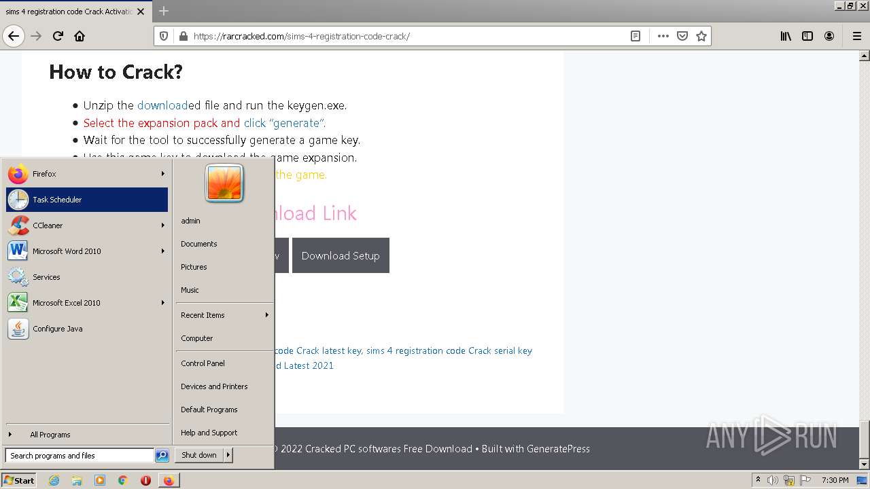This screenshot has height=489, width=870.
Task: Reload the current page
Action: point(58,36)
